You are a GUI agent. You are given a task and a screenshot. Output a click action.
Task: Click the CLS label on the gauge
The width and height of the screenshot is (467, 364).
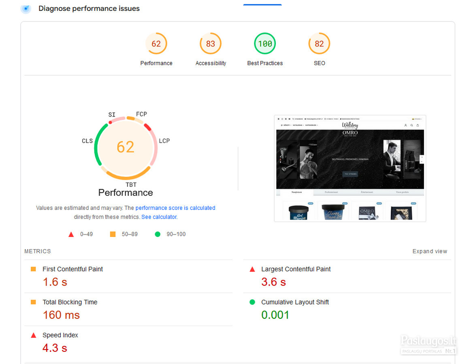(87, 141)
